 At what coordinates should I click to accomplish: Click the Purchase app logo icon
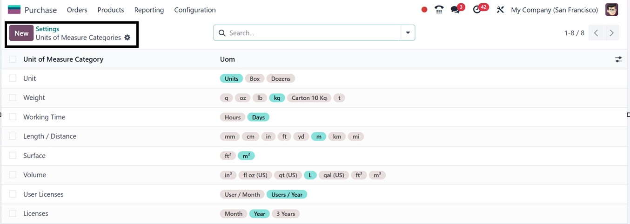[x=14, y=10]
